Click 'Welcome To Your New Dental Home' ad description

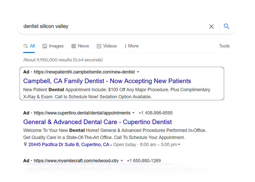click(x=115, y=134)
